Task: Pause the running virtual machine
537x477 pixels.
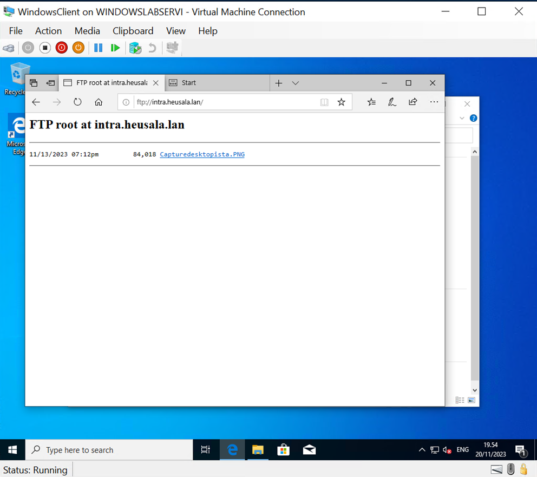Action: [98, 48]
